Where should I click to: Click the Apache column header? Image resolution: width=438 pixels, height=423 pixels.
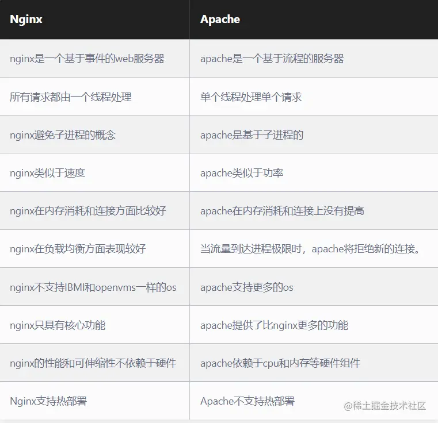tap(314, 19)
